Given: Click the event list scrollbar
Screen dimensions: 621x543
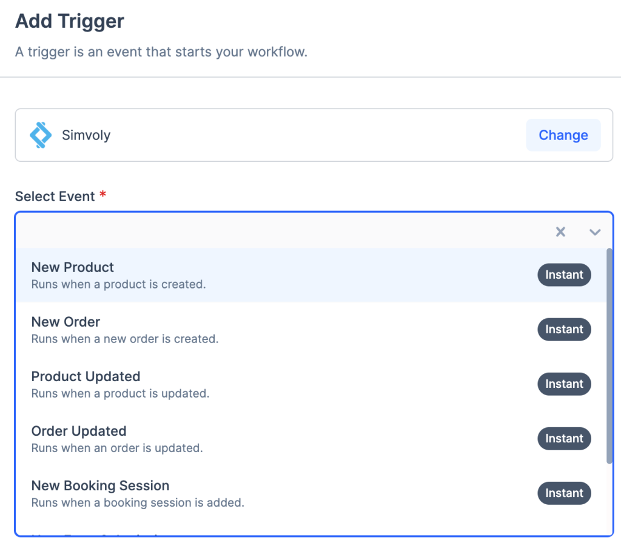Looking at the screenshot, I should click(609, 358).
